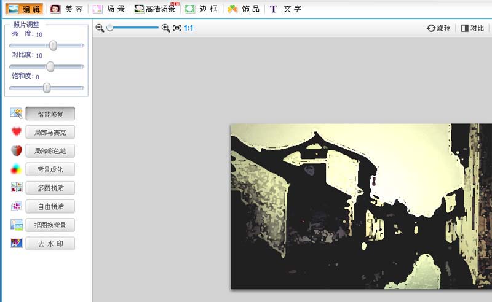Click the zoom in magnifier icon
The image size is (492, 302).
pos(165,28)
